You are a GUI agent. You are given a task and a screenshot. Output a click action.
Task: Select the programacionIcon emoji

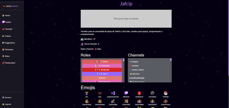coord(113,93)
